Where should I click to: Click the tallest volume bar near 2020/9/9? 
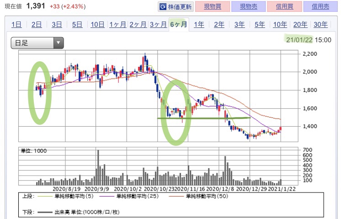(98, 167)
